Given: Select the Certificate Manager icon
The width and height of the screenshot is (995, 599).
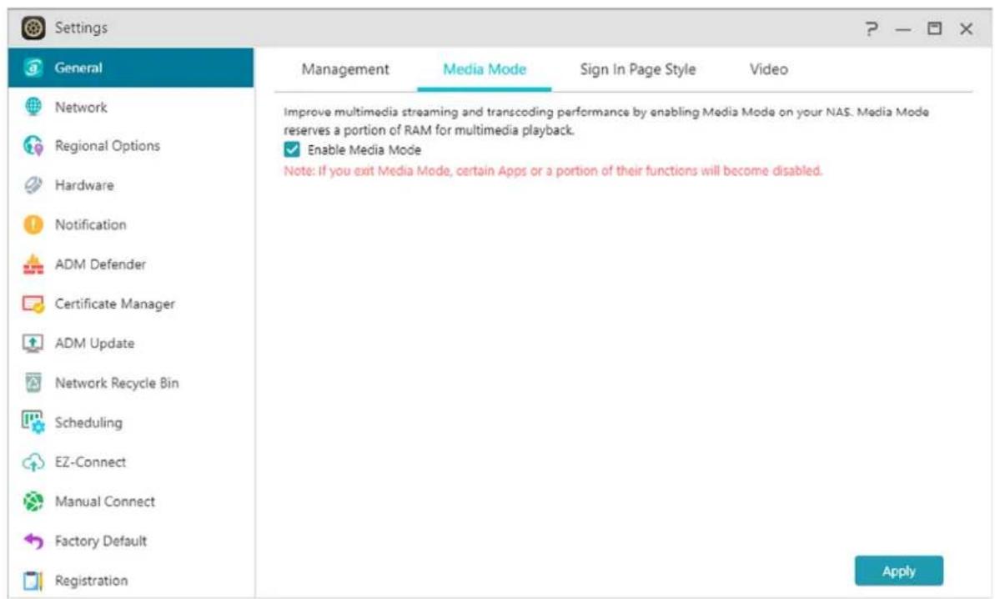Looking at the screenshot, I should coord(33,305).
